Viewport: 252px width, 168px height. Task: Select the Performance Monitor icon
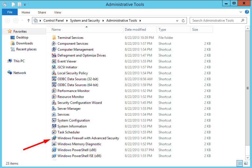pos(54,91)
